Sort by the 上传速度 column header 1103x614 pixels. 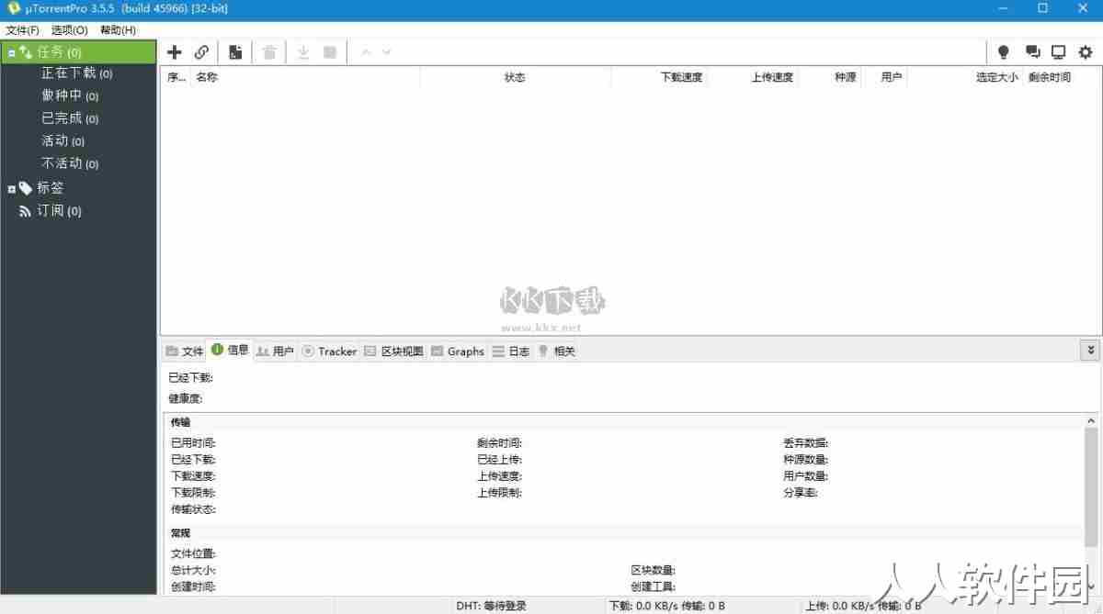[x=753, y=77]
